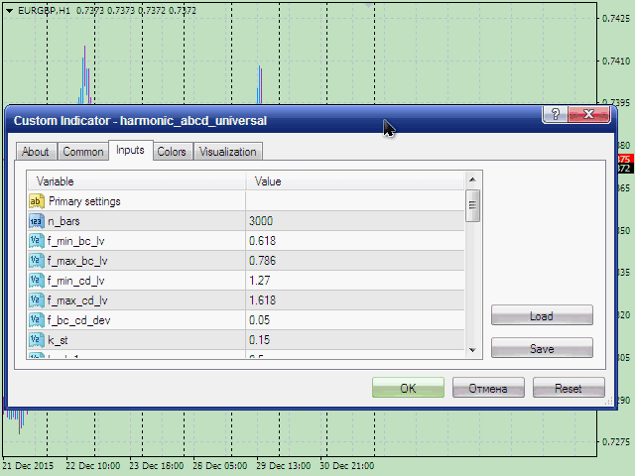The image size is (635, 476).
Task: Go to the Colors tab
Action: pos(172,152)
